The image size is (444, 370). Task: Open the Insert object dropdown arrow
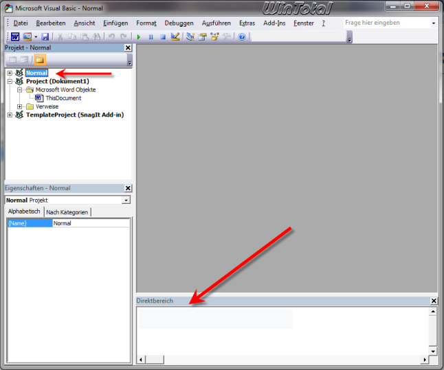pyautogui.click(x=36, y=37)
